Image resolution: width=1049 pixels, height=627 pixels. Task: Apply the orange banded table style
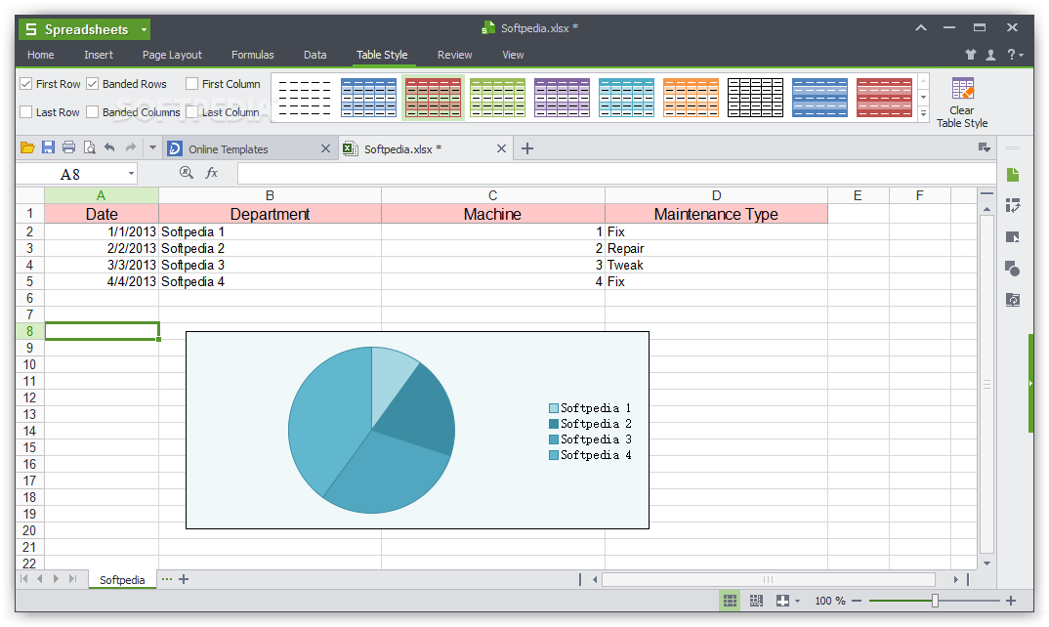[692, 98]
